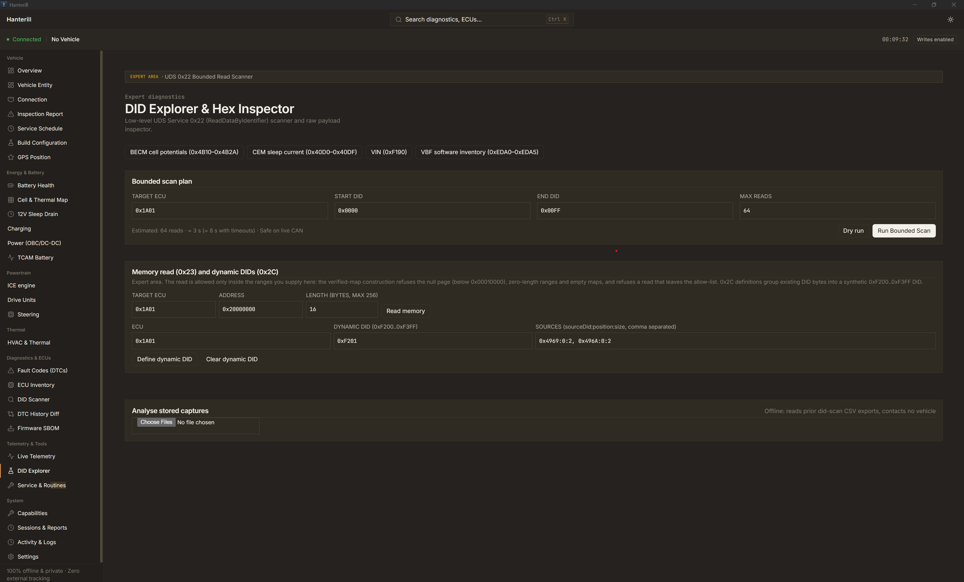
Task: Open the Charging page
Action: click(19, 229)
